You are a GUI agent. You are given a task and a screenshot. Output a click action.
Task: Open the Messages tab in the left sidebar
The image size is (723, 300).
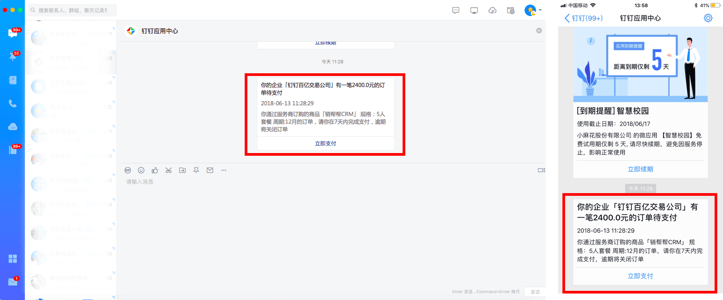(x=13, y=33)
